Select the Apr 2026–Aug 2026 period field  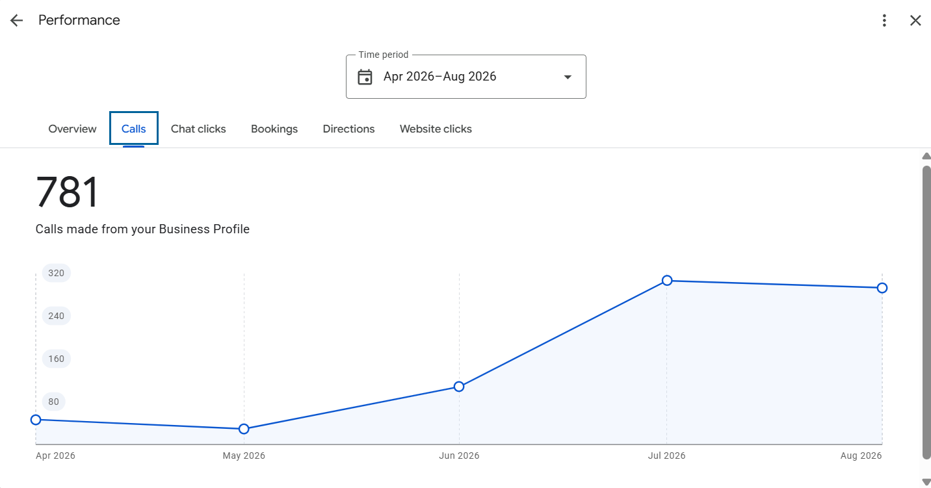coord(466,77)
